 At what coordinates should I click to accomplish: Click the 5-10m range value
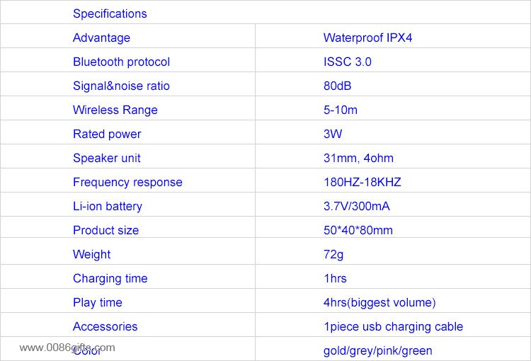[340, 110]
